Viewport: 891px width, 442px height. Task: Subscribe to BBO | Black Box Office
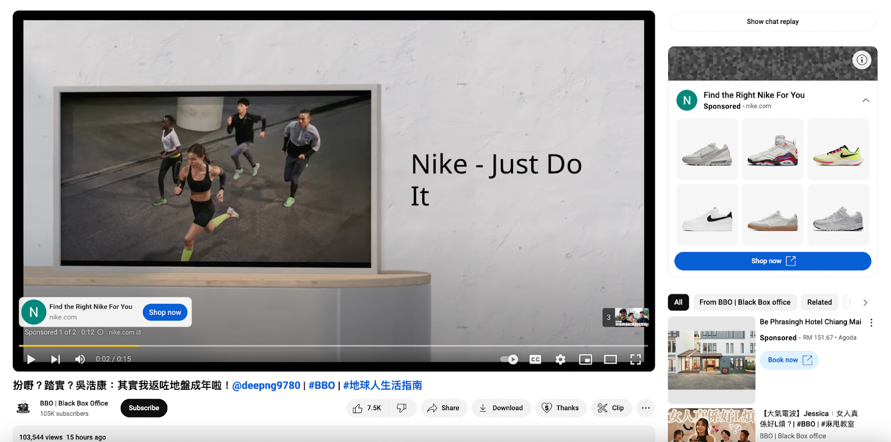tap(144, 408)
